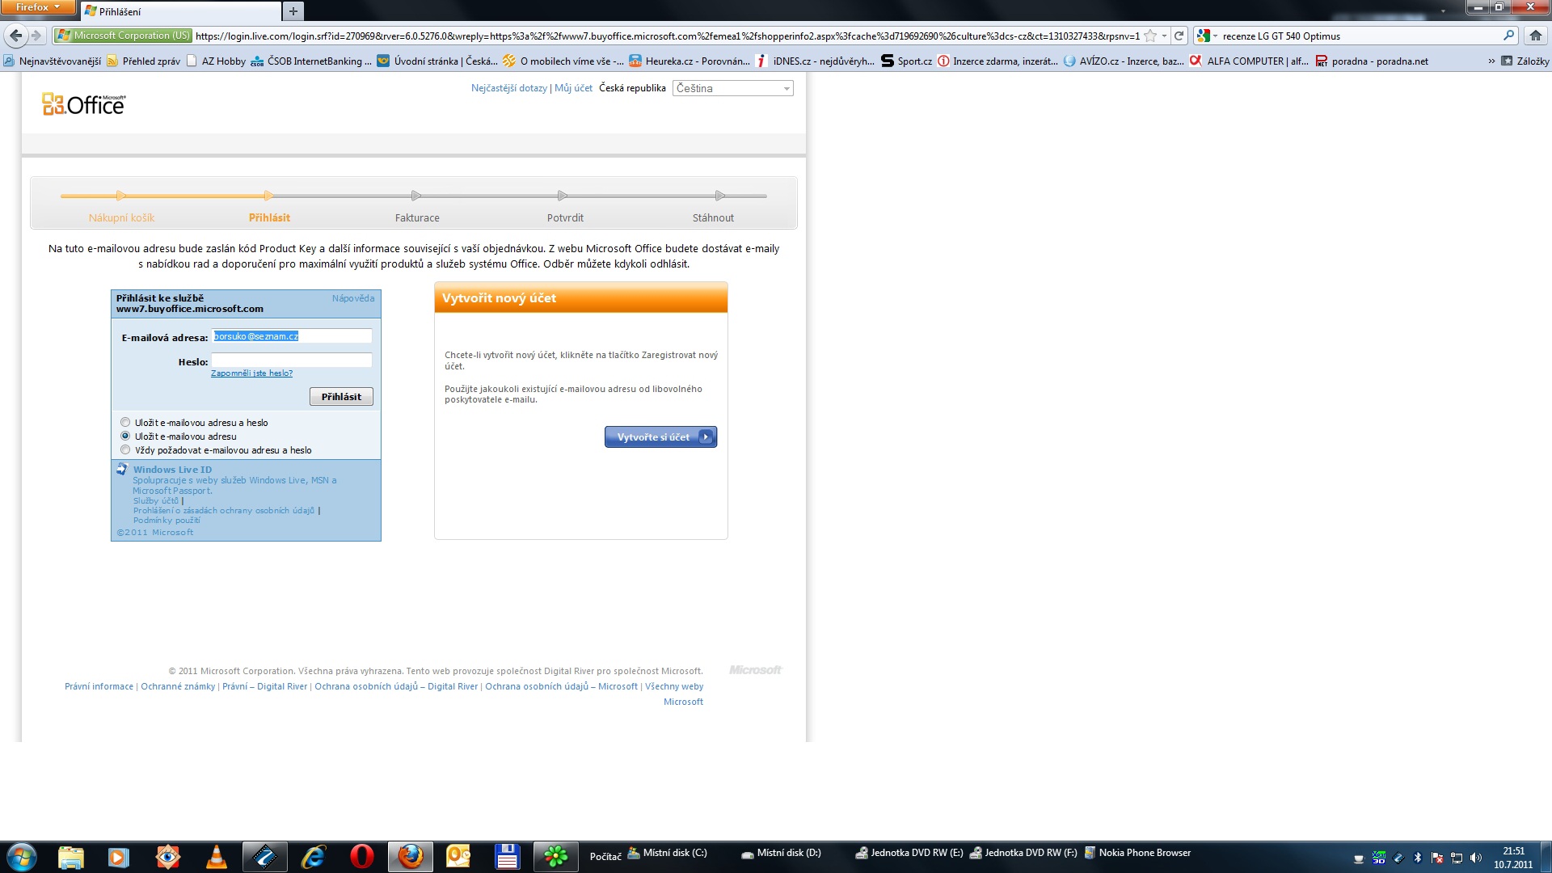Viewport: 1552px width, 873px height.
Task: Click the Přihlásit sign-in button
Action: [x=341, y=397]
